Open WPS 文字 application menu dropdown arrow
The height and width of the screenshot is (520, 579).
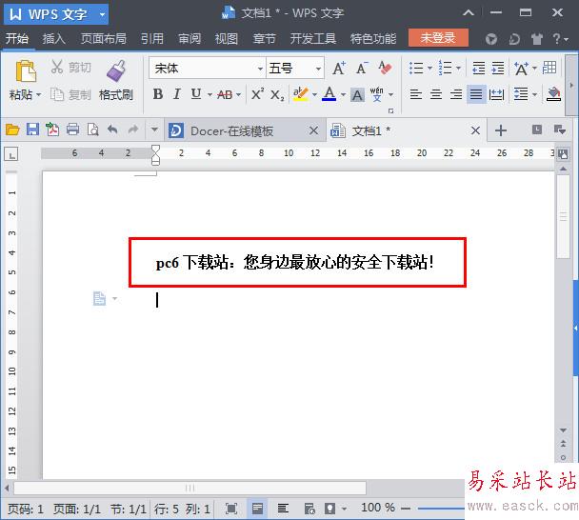coord(102,15)
